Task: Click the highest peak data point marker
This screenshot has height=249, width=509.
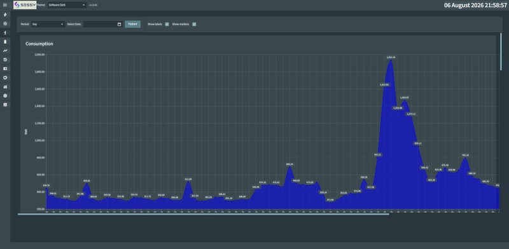Action: click(391, 60)
